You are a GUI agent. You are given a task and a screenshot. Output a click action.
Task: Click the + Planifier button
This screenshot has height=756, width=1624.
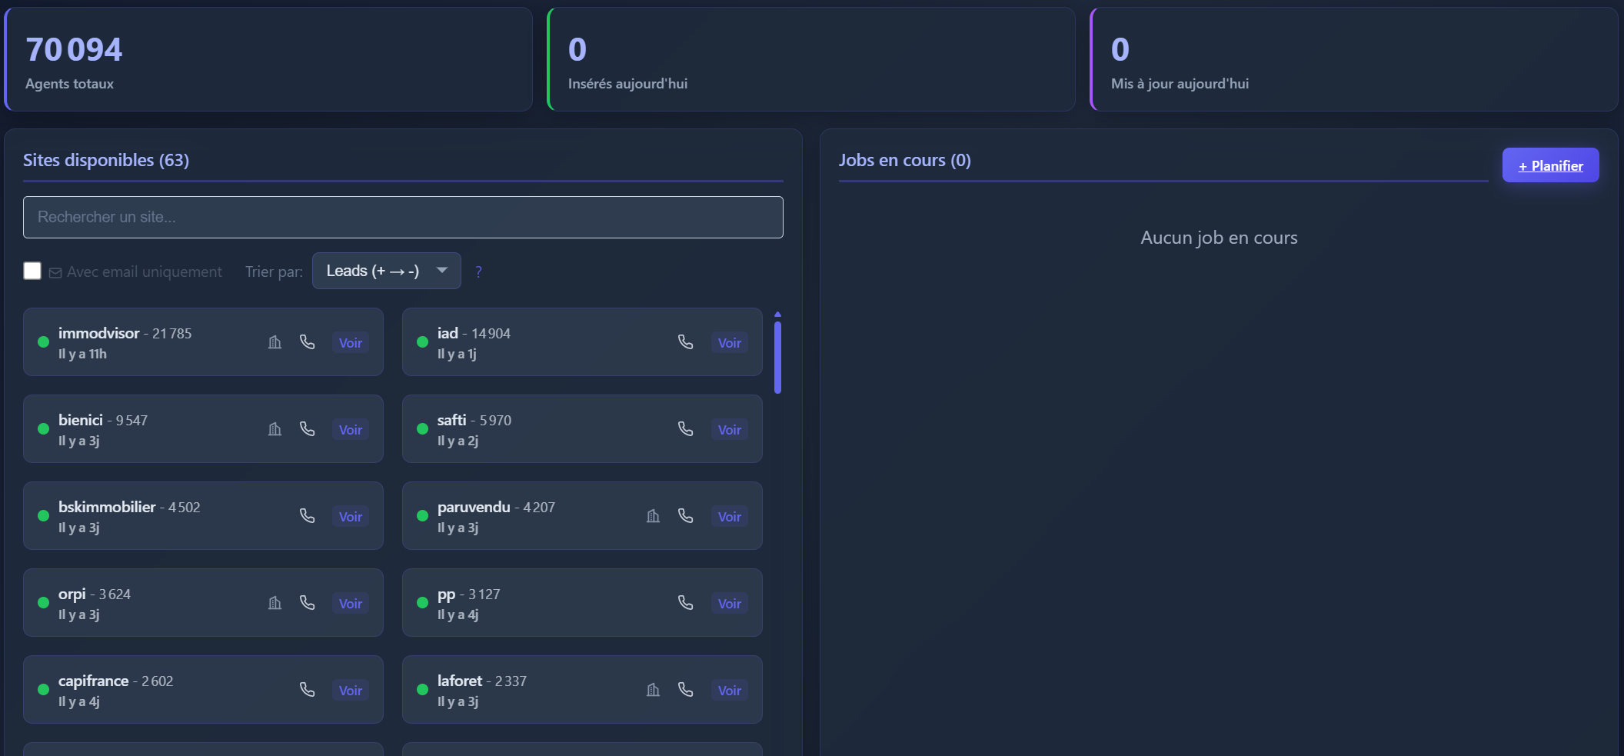click(1550, 165)
